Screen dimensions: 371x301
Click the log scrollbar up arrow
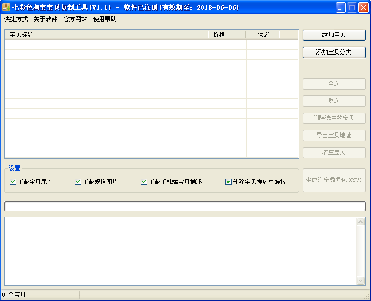click(x=360, y=222)
